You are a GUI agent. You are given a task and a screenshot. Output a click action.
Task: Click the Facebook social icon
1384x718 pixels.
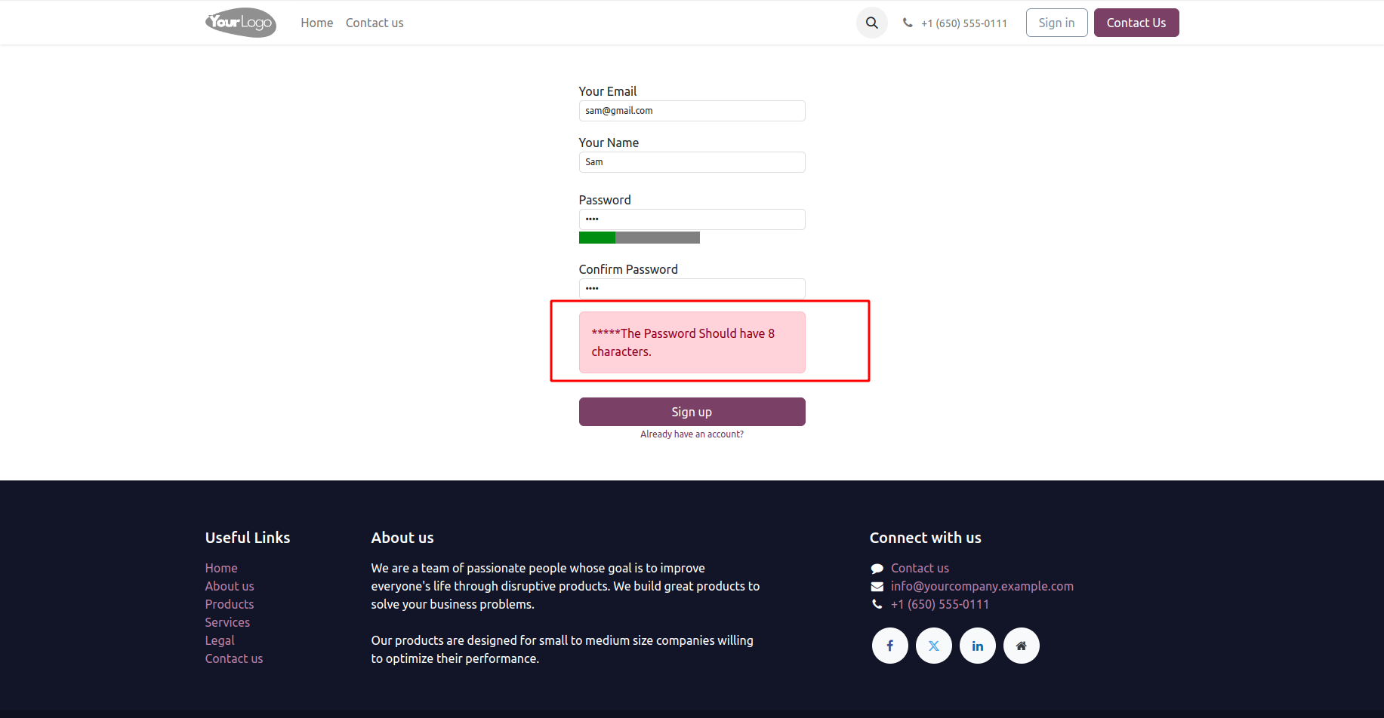[889, 646]
